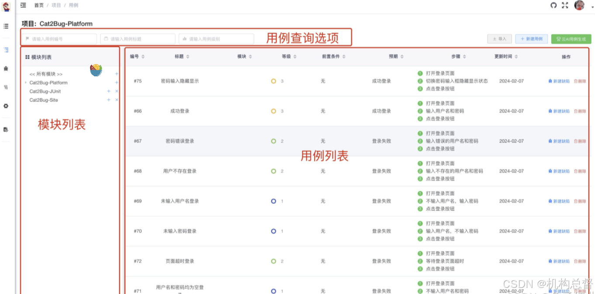
Task: Click the user avatar in top bar
Action: pyautogui.click(x=579, y=5)
